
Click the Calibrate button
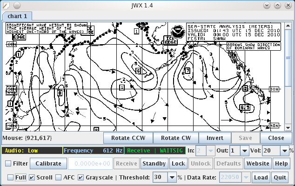48,164
